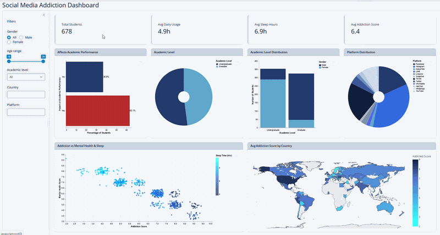Screen dimensions: 440x235
Task: Select the Male gender option
Action: click(x=21, y=37)
